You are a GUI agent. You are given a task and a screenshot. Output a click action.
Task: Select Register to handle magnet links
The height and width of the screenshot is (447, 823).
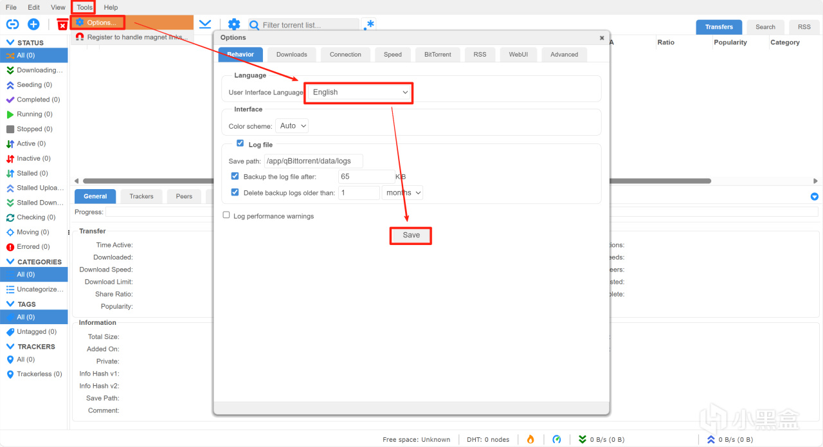click(131, 37)
